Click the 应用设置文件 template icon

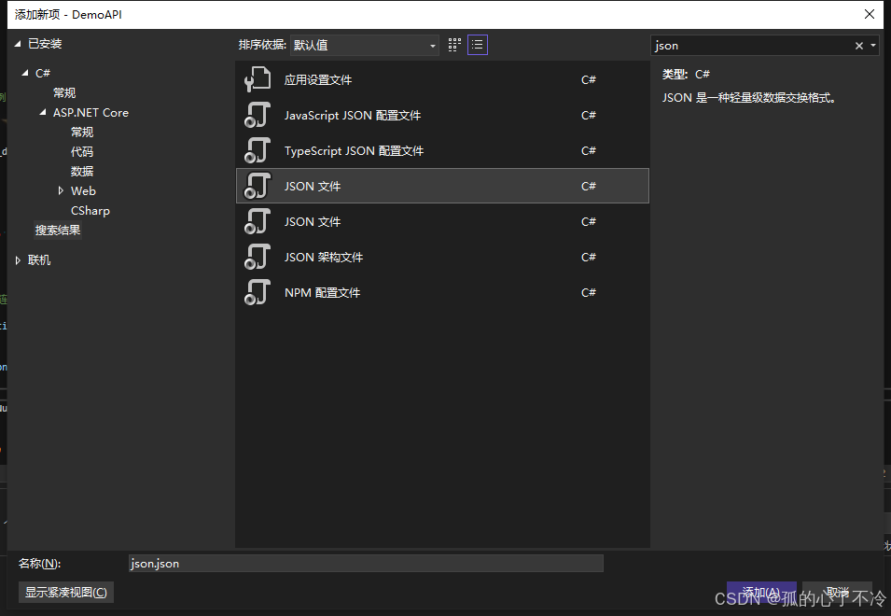pos(258,79)
